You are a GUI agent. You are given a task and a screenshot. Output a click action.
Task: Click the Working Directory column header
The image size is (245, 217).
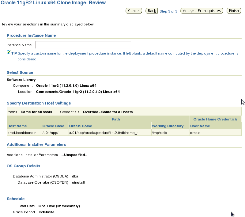pos(168,126)
